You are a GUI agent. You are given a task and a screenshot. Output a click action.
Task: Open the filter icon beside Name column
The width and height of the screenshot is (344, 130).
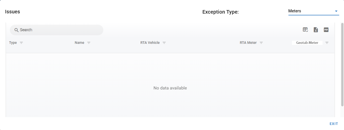[89, 43]
